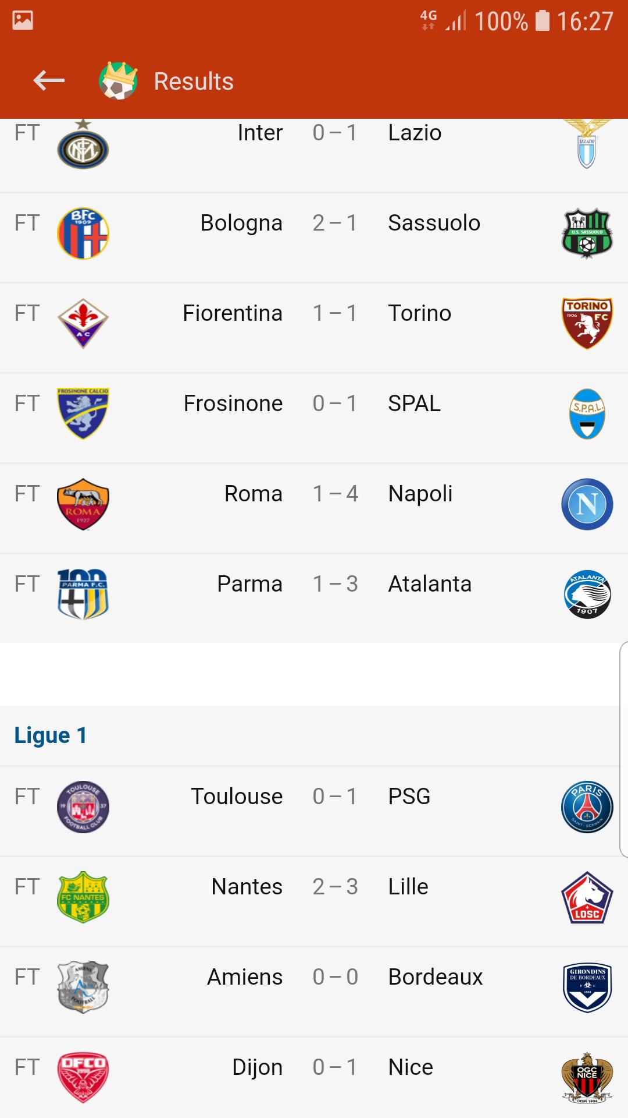Viewport: 628px width, 1118px height.
Task: Select the Frosinone team name
Action: (x=233, y=404)
